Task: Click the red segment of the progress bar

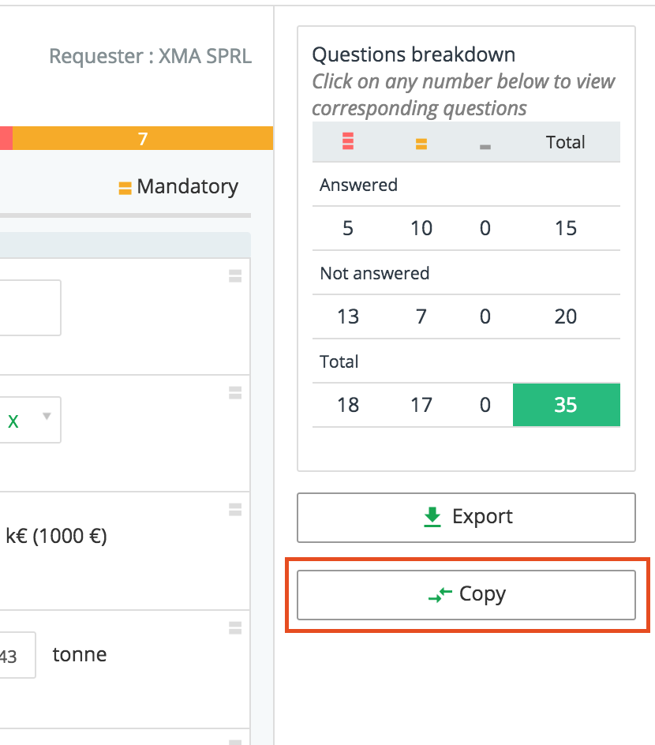Action: point(6,138)
